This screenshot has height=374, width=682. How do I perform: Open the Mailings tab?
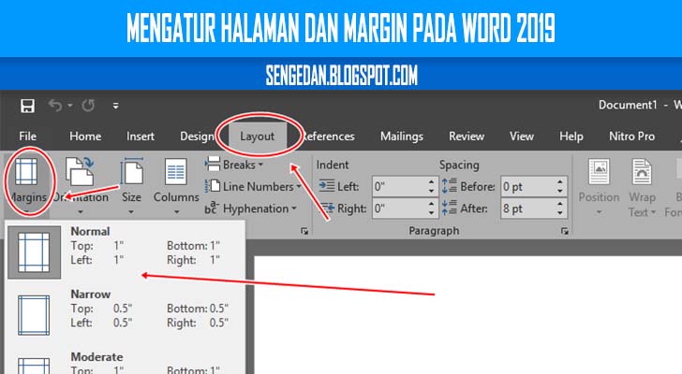pos(402,137)
